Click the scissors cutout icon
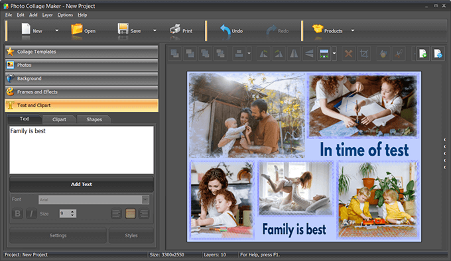 (x=399, y=54)
